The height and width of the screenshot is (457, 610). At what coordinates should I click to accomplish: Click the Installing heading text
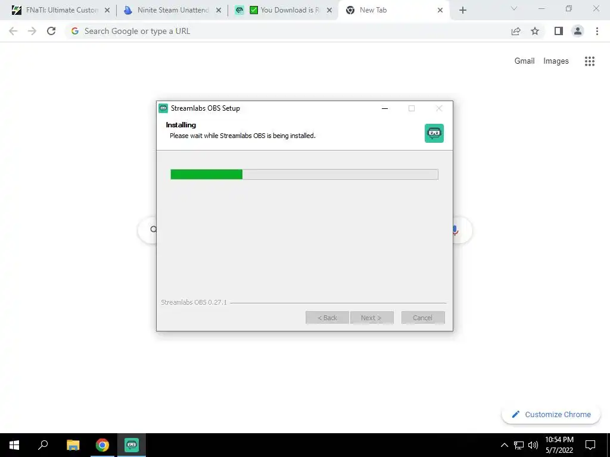(181, 125)
